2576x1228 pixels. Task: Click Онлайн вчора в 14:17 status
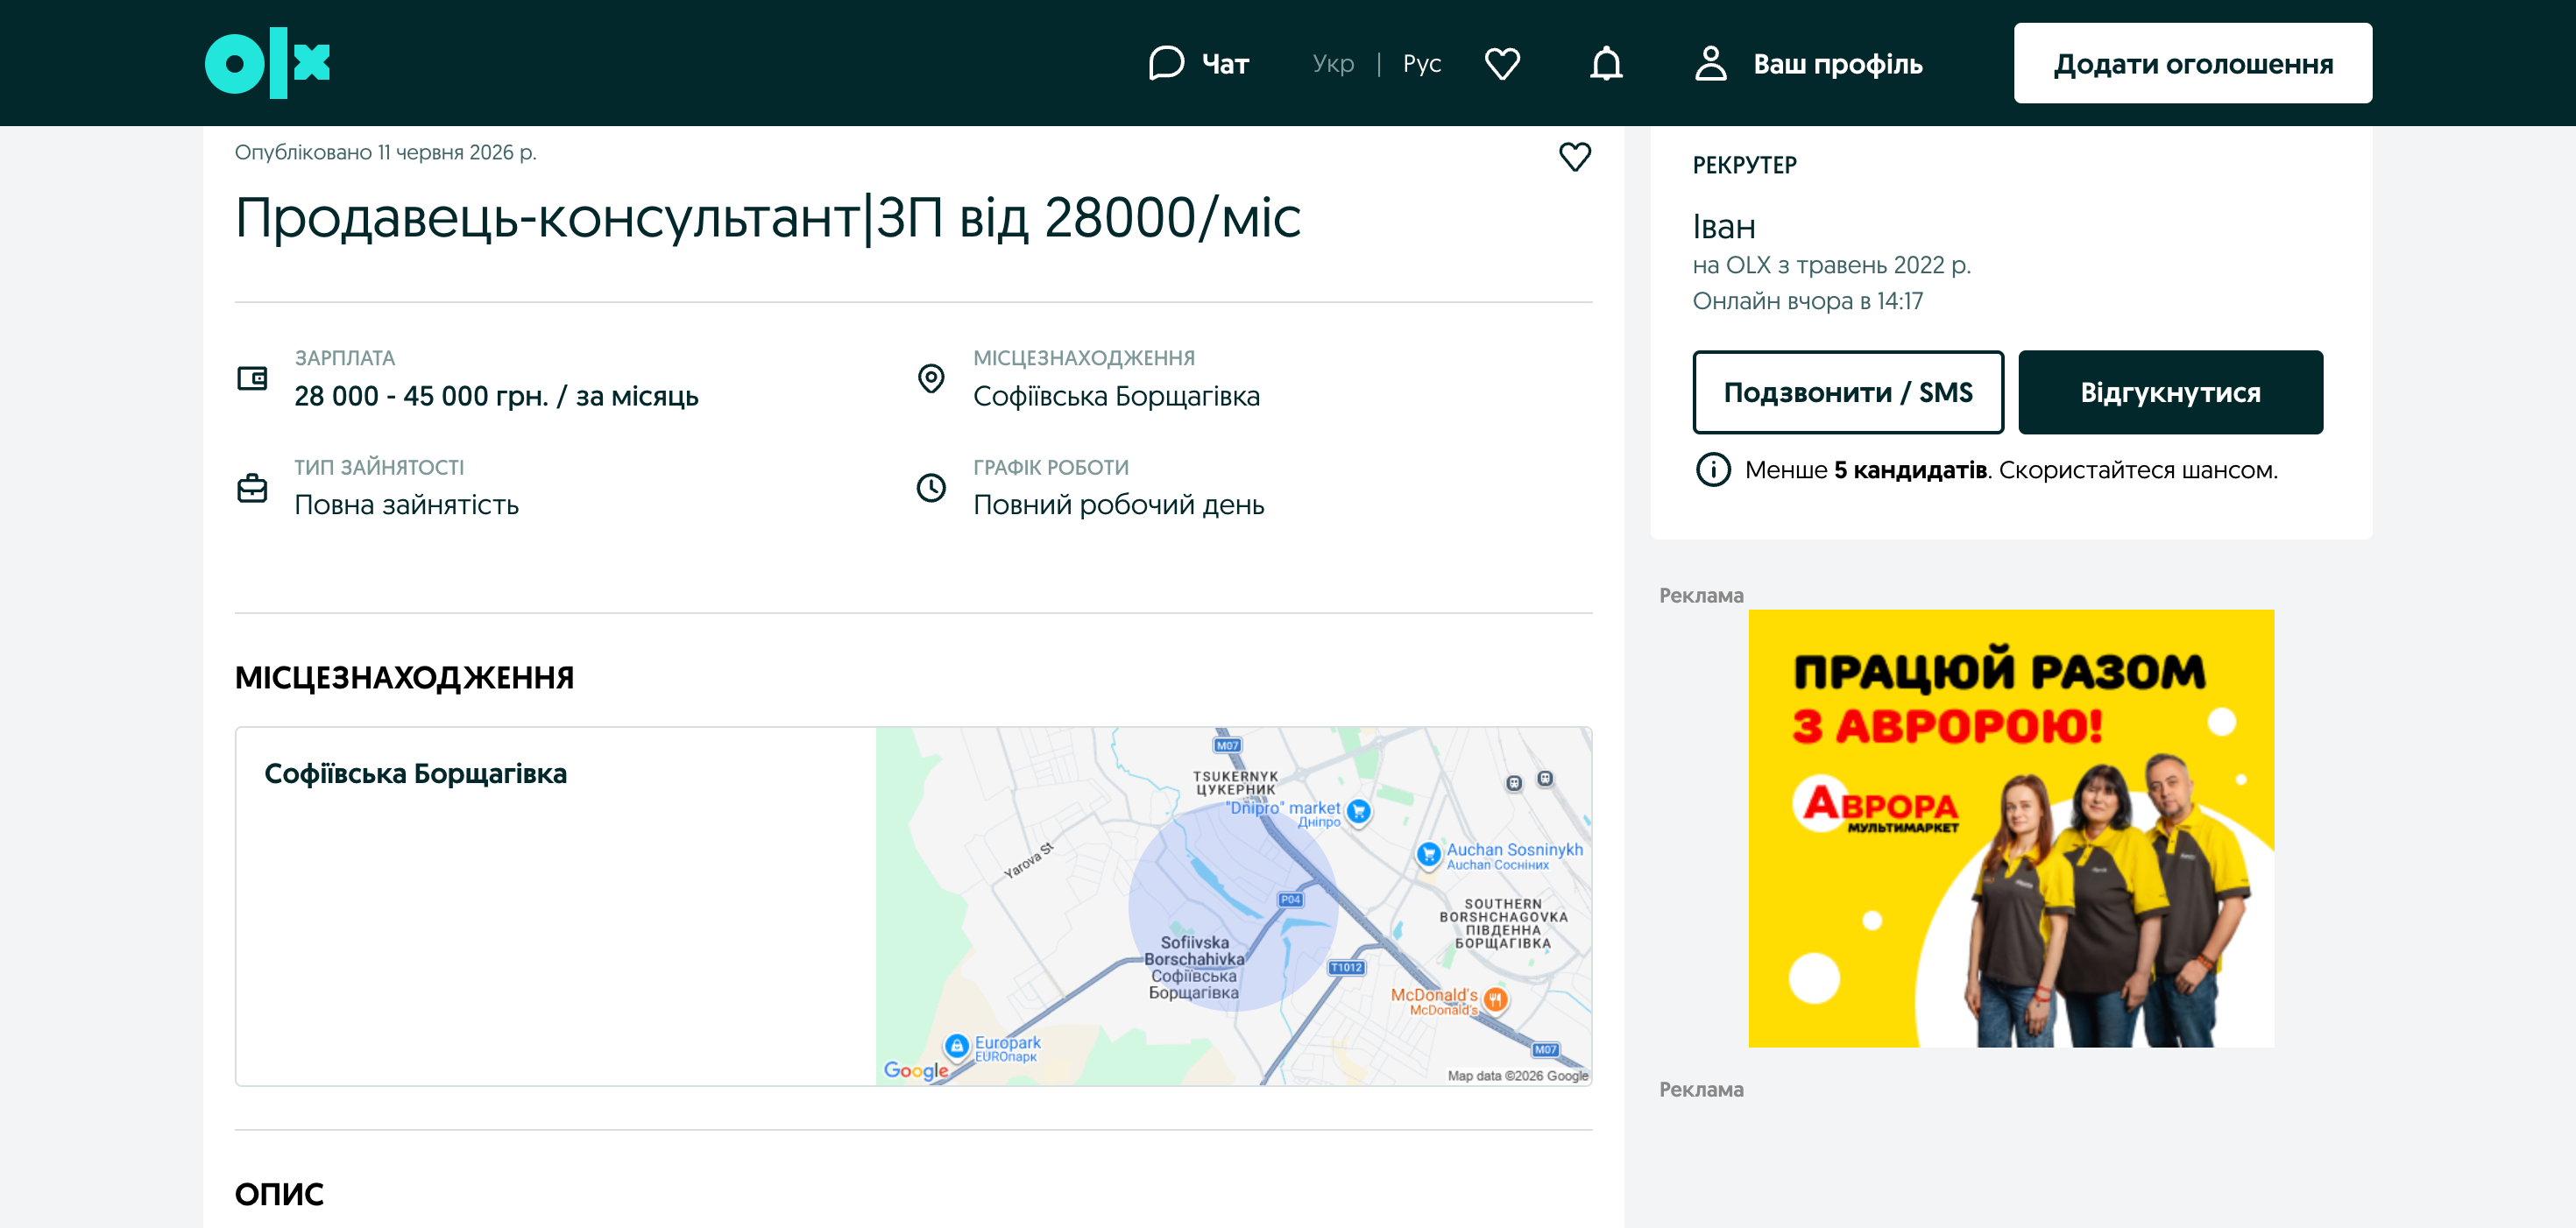point(1808,301)
